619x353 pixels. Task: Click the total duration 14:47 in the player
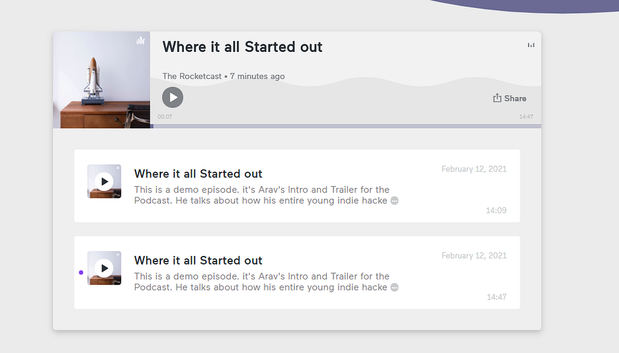(526, 117)
